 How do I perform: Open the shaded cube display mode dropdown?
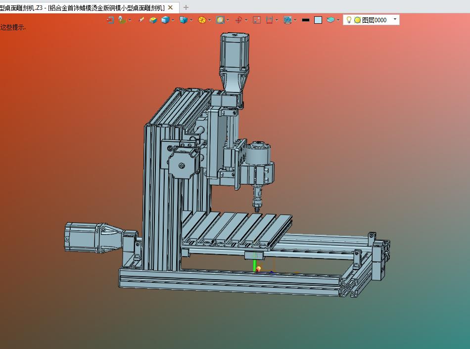pyautogui.click(x=173, y=20)
